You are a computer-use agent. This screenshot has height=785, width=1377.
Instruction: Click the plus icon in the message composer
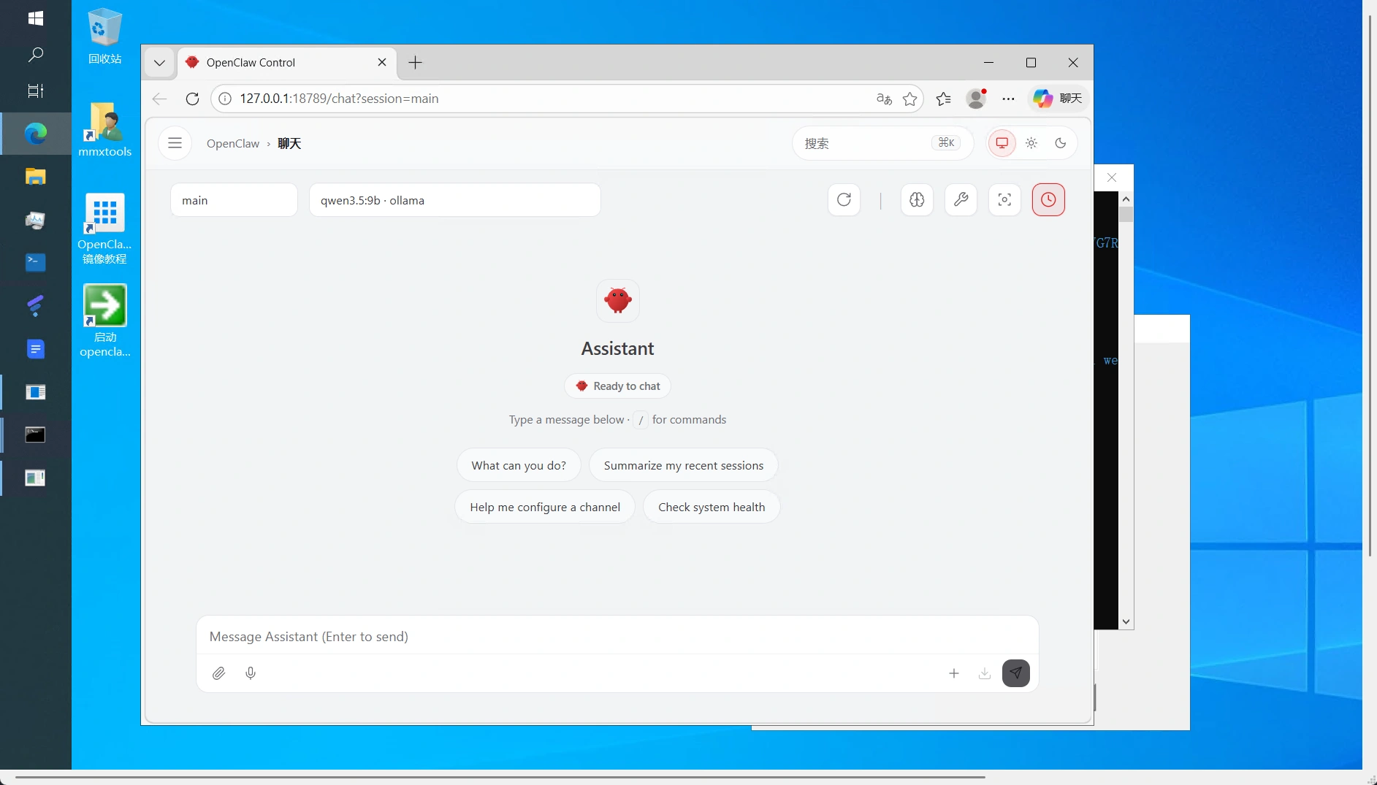click(x=954, y=673)
